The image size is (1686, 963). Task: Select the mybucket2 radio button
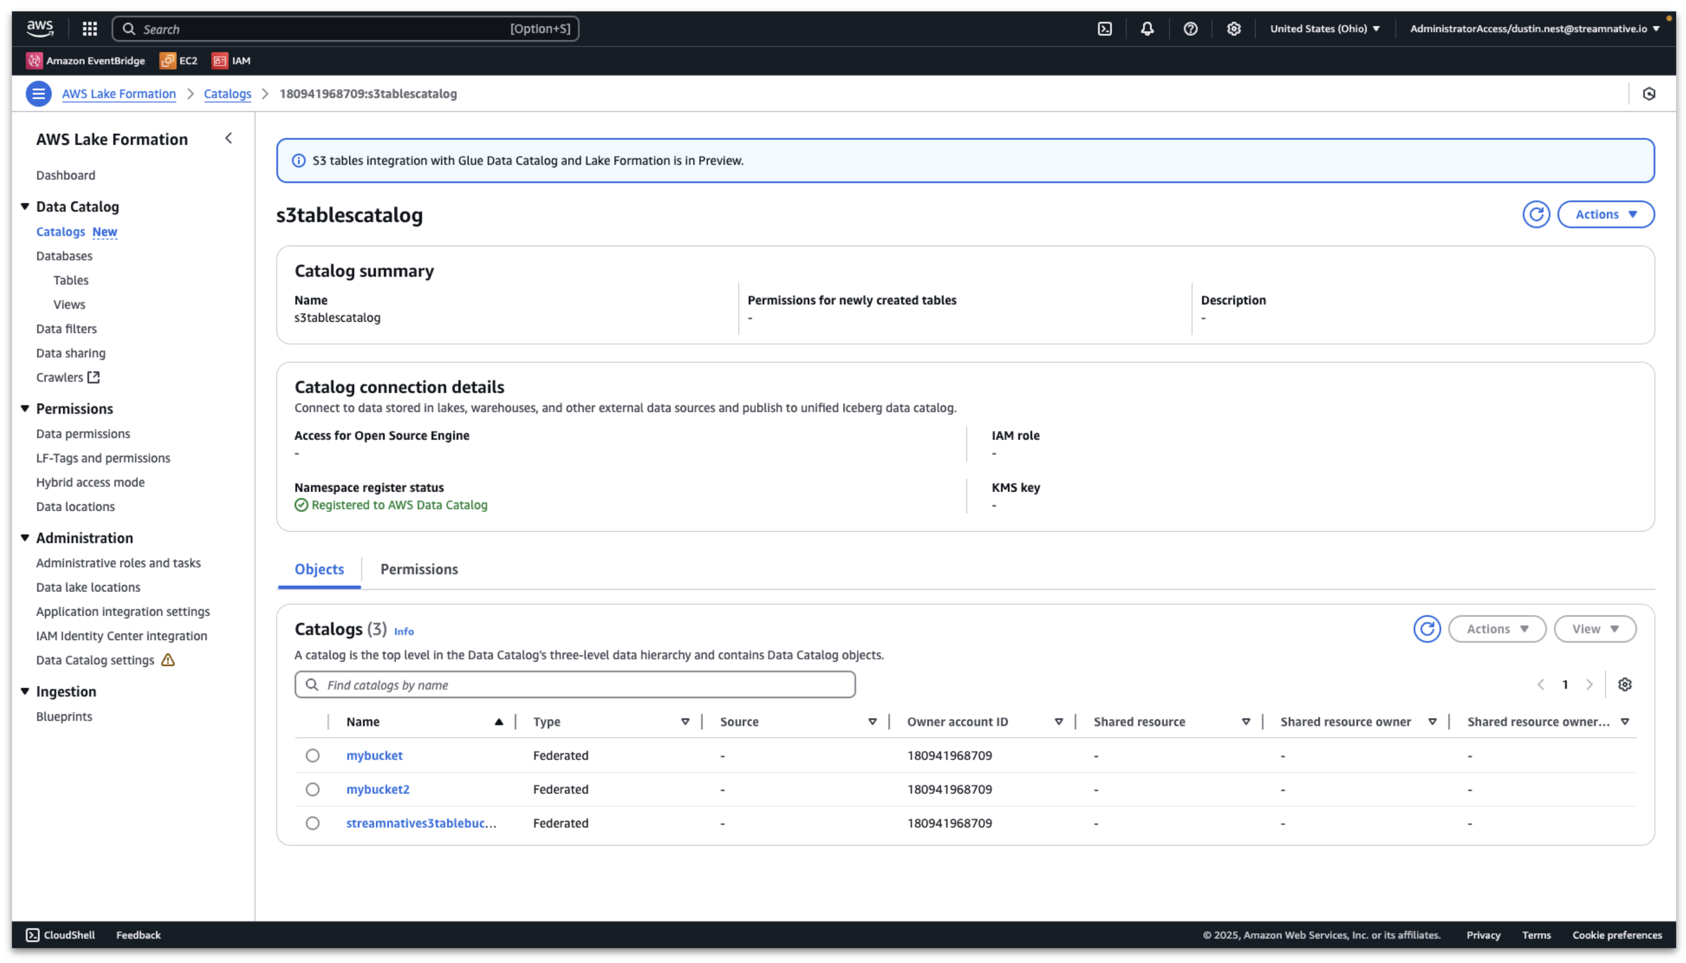pos(312,789)
